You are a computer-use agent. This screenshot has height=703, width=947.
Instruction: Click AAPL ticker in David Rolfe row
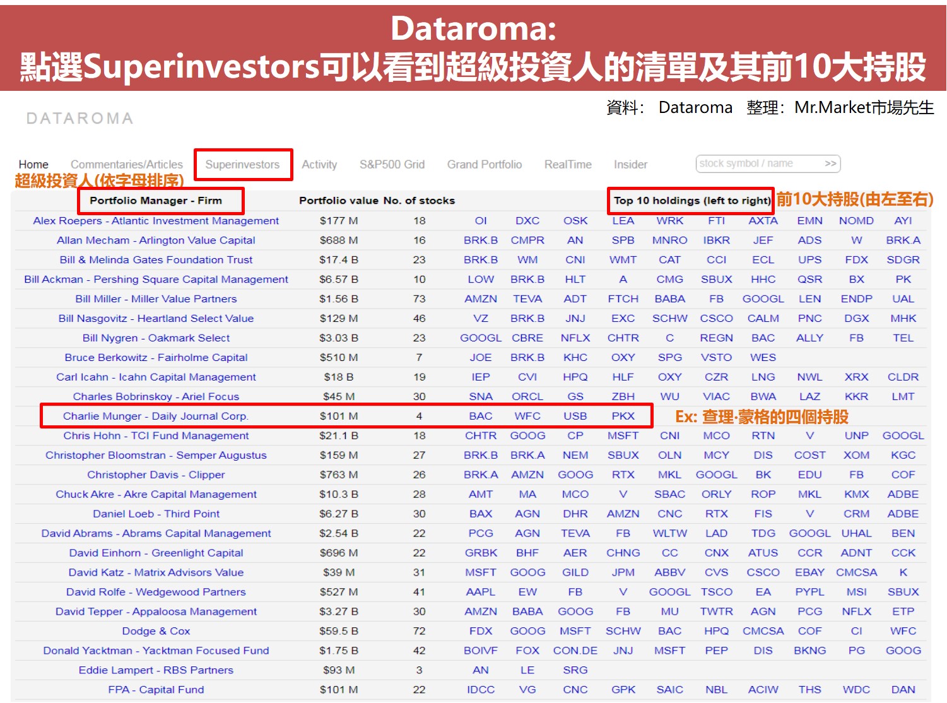pyautogui.click(x=481, y=592)
